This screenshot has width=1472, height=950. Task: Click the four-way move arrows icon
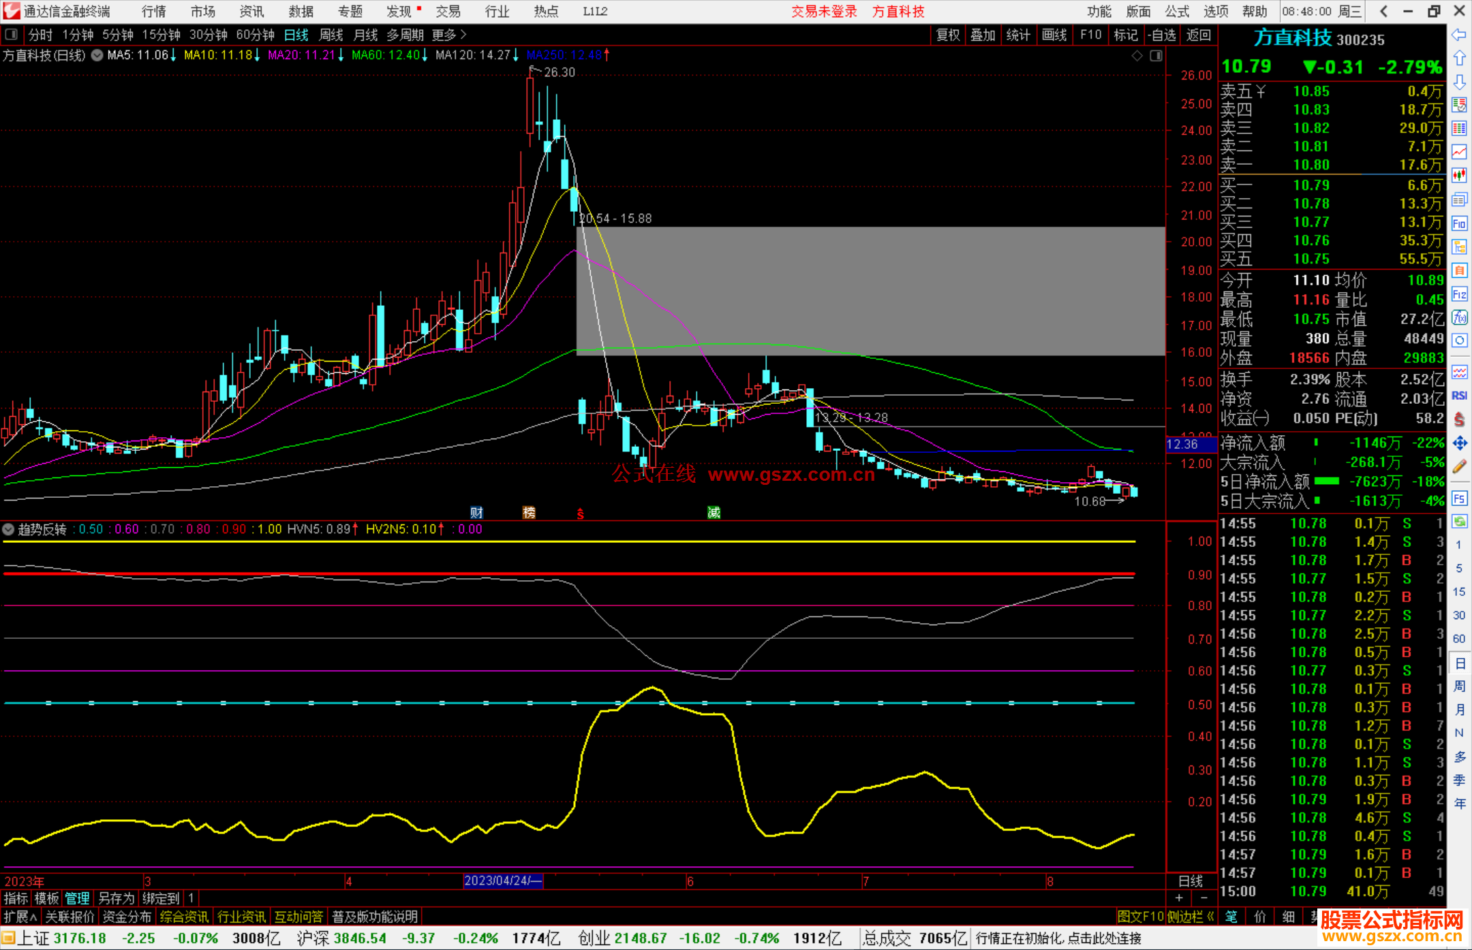(1459, 443)
